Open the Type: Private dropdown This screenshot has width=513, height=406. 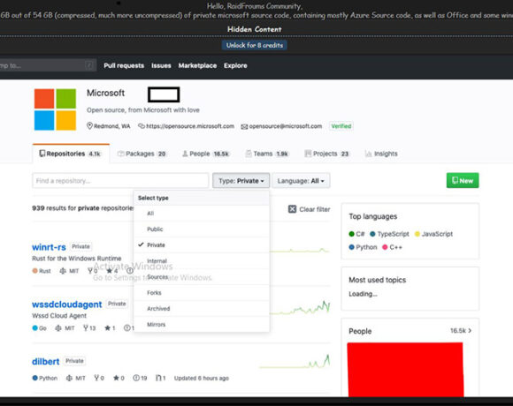[x=241, y=181]
